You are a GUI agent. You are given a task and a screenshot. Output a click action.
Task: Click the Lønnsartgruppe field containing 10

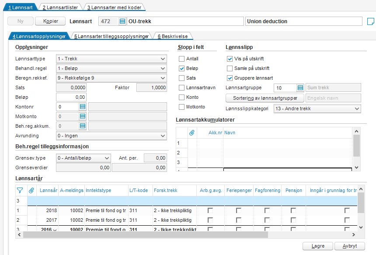coord(285,88)
